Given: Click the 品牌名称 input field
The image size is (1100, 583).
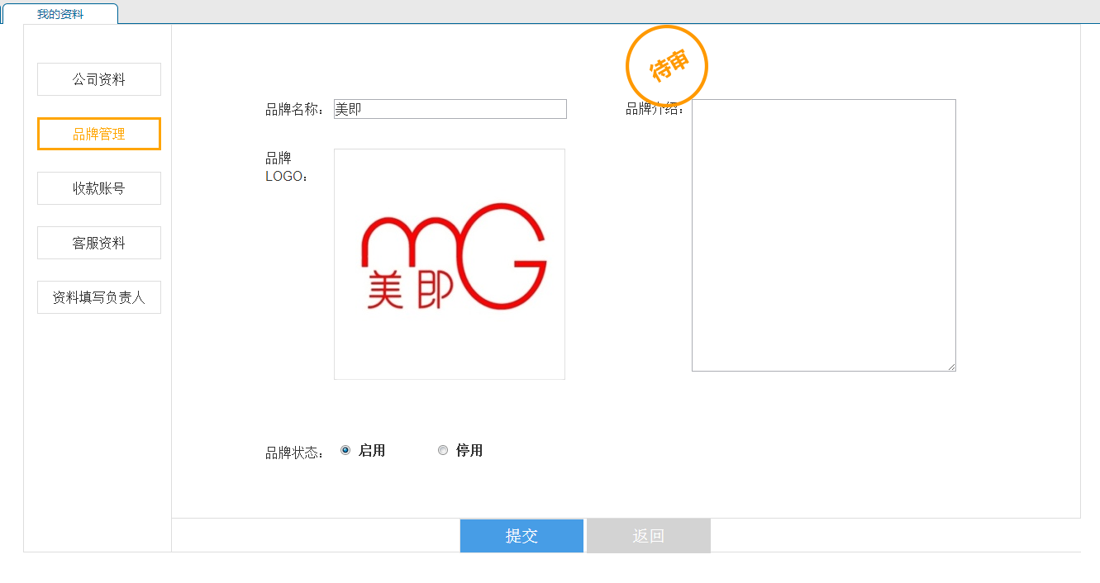Looking at the screenshot, I should point(450,109).
